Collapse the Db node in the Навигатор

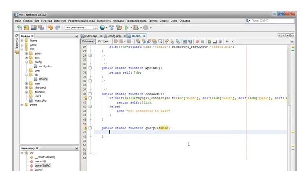[x=22, y=153]
